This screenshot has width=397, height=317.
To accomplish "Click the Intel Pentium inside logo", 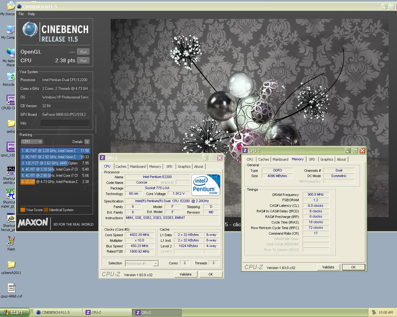I will (x=206, y=185).
